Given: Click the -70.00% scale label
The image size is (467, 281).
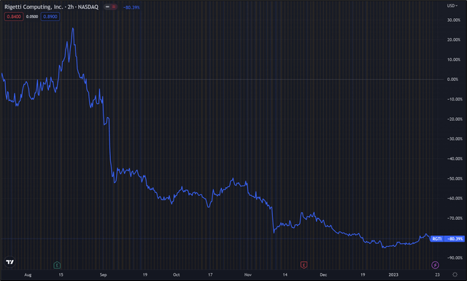Looking at the screenshot, I should (455, 218).
